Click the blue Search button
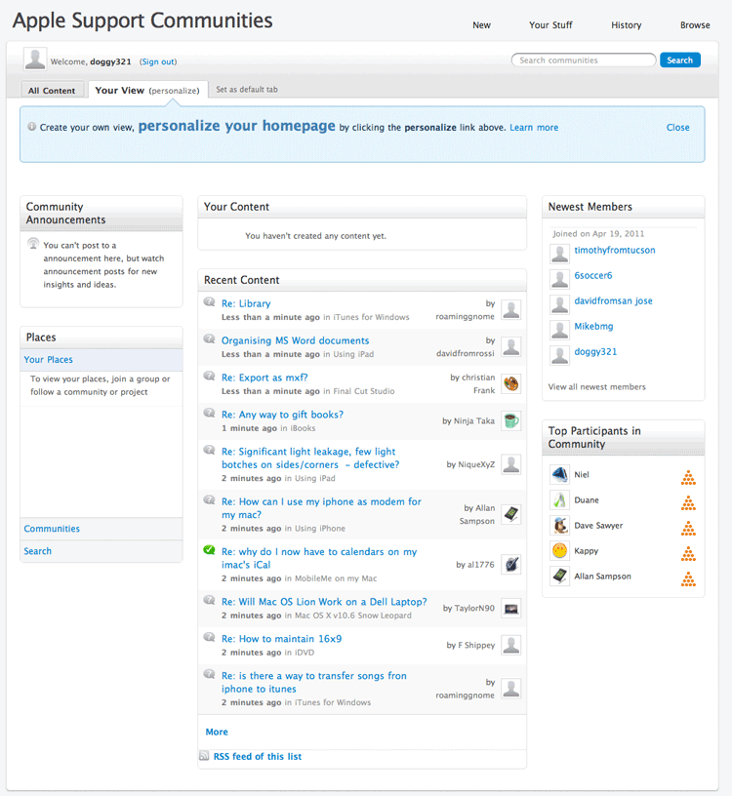Image resolution: width=732 pixels, height=796 pixels. [x=679, y=60]
